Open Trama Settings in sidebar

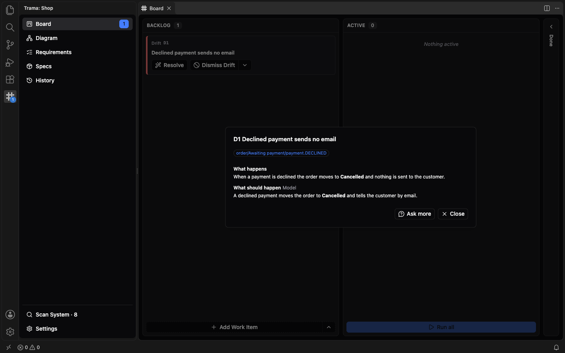pos(77,329)
